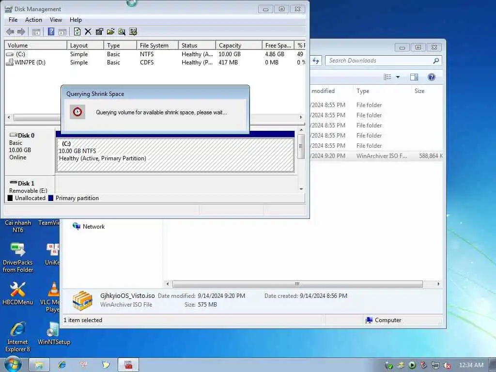Click the Disk 0 label panel

point(30,152)
